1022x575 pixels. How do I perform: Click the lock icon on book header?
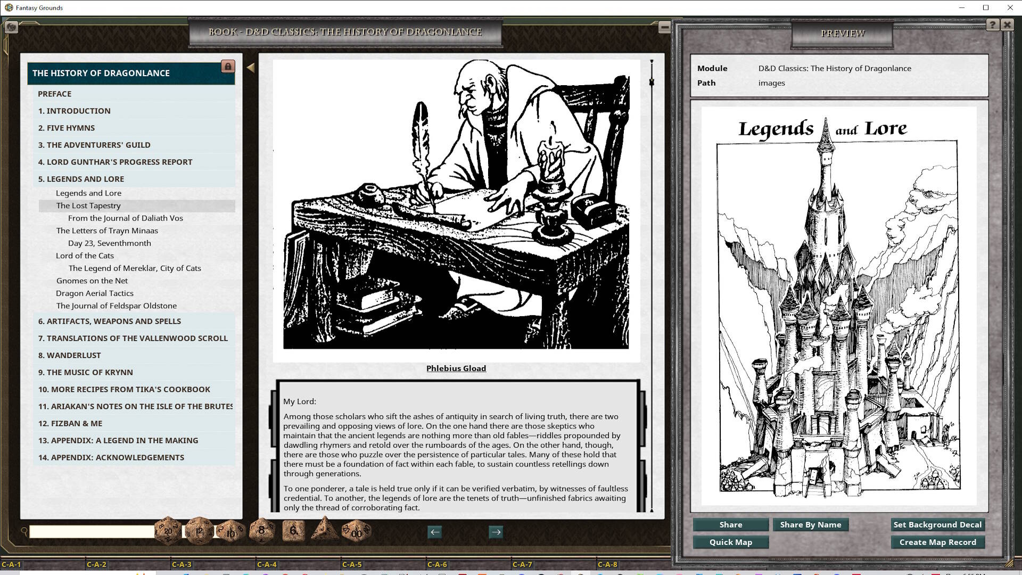point(228,67)
